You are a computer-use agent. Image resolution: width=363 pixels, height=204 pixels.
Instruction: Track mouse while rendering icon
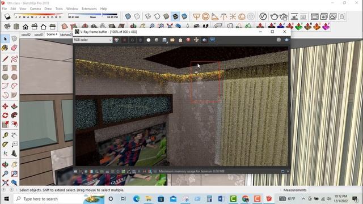pos(196,40)
